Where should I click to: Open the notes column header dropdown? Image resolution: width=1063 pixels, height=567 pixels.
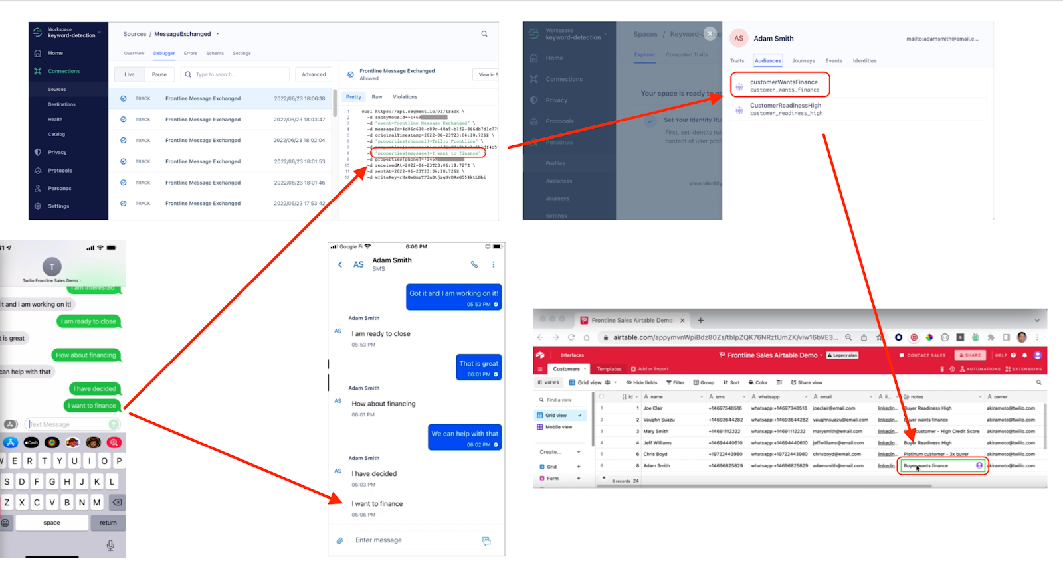(x=980, y=397)
